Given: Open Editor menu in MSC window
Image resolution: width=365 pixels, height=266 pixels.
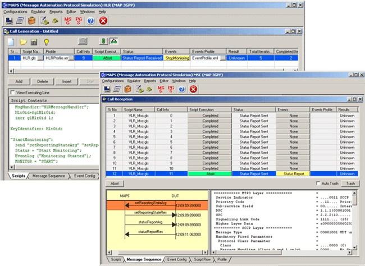Looking at the screenshot, I should (x=164, y=81).
